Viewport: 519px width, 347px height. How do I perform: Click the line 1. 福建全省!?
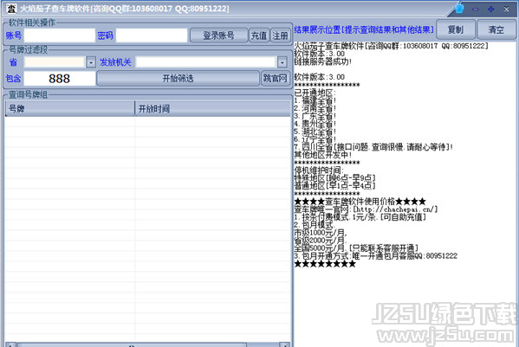315,100
